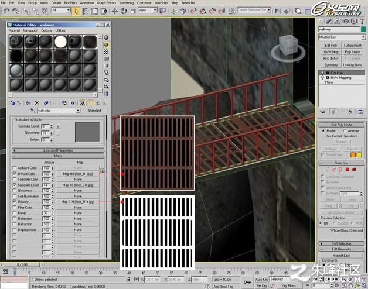Click the Auto Key button
This screenshot has height=289, width=368.
261,280
